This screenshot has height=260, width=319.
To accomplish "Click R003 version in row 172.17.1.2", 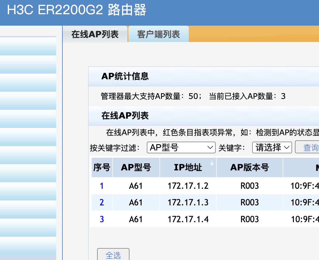I will pyautogui.click(x=250, y=186).
